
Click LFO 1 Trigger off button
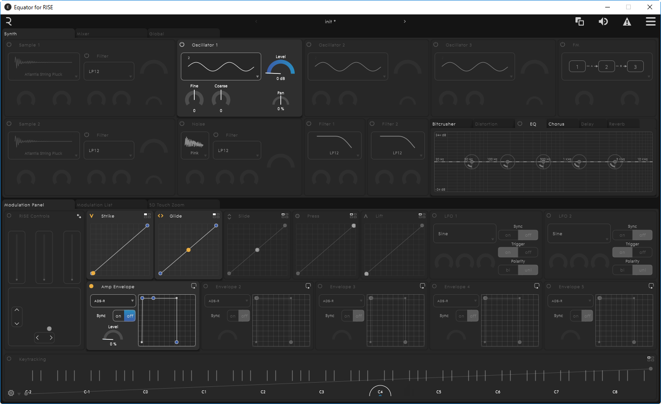tap(528, 252)
